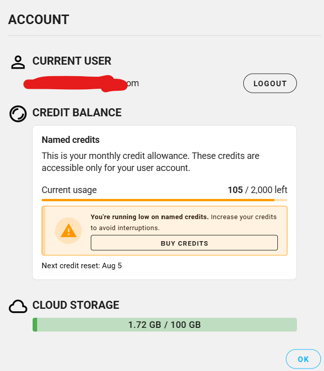Image resolution: width=324 pixels, height=371 pixels.
Task: Click the running low on credits message
Action: click(184, 223)
